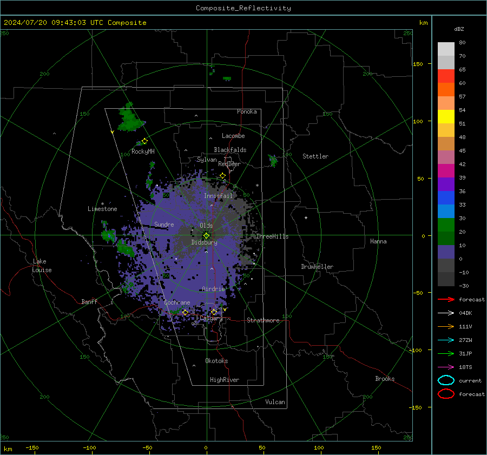Click the Calgary city label
Image resolution: width=487 pixels, height=455 pixels.
211,318
